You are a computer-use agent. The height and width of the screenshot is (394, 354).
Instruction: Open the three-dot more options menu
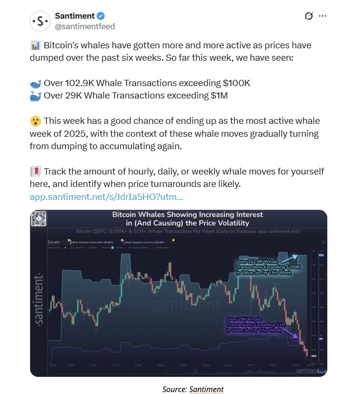322,16
